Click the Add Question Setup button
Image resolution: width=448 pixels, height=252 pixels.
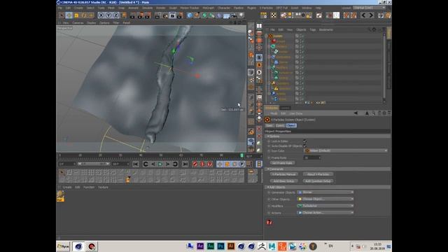coord(318,181)
